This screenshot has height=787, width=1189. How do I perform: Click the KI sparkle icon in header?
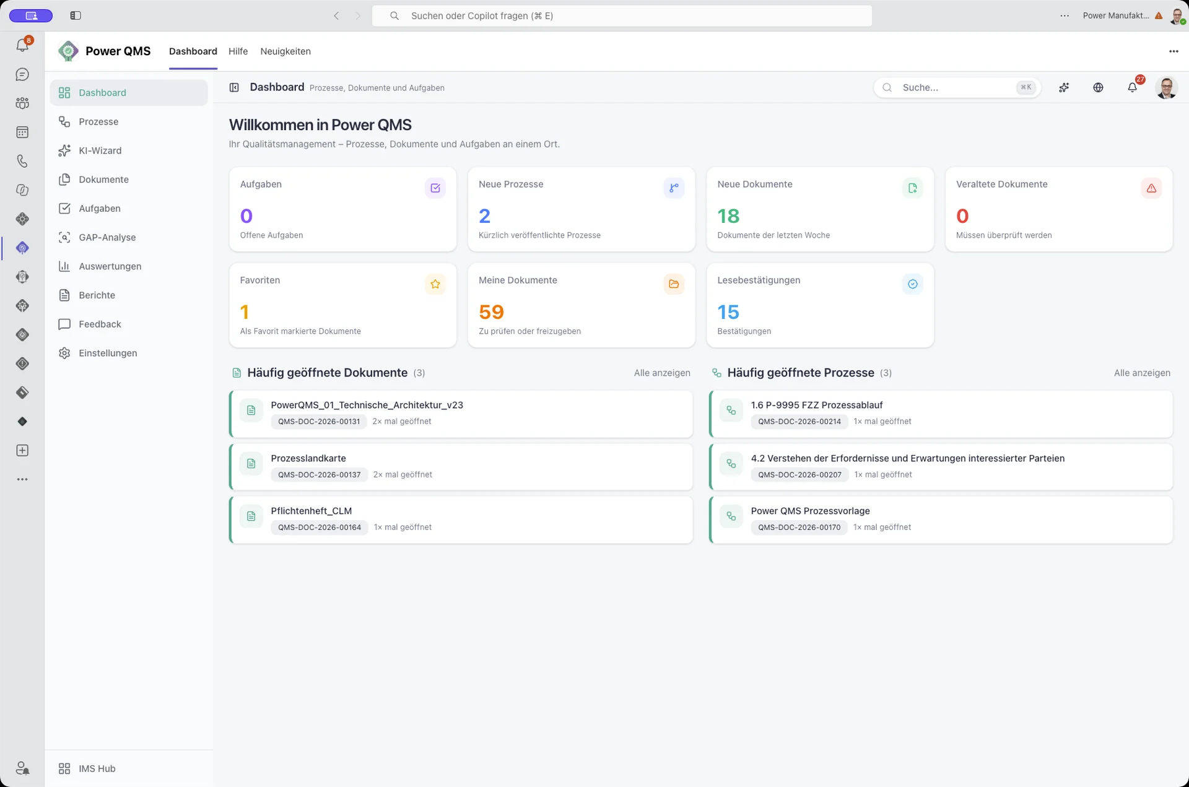click(x=1064, y=87)
